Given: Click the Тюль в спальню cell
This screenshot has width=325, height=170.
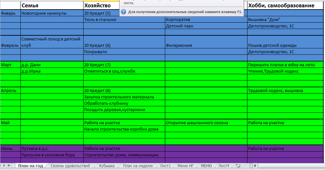Looking at the screenshot, I should coord(124,20).
